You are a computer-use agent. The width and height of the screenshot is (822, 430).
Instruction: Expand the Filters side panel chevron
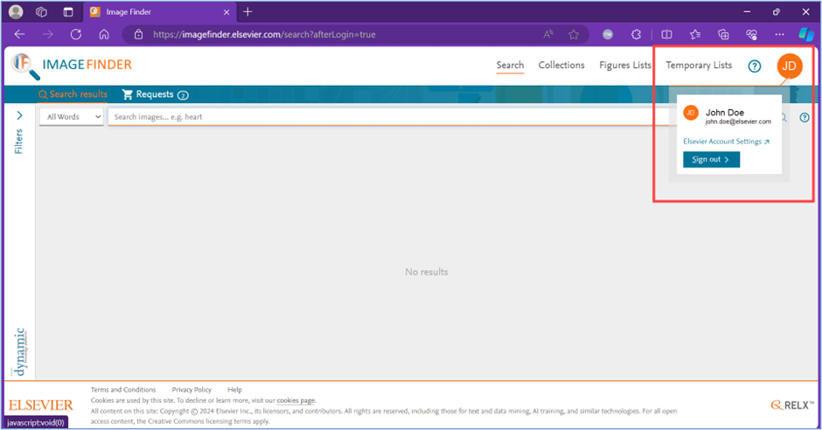tap(19, 115)
